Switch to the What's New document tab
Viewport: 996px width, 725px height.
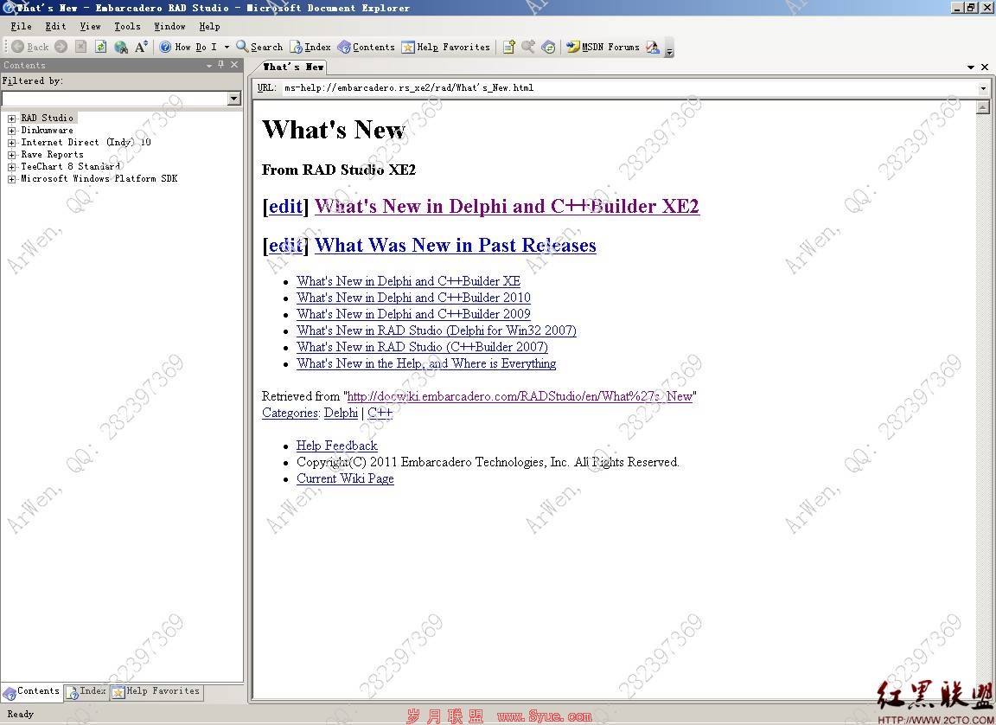(293, 67)
